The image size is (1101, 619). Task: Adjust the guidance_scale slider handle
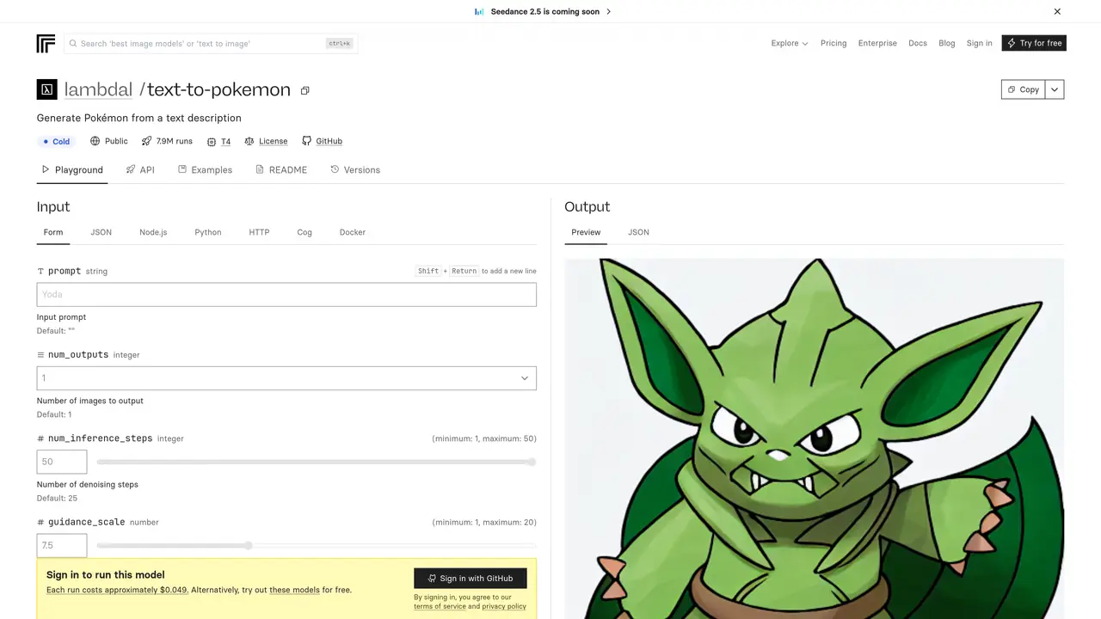pos(249,545)
